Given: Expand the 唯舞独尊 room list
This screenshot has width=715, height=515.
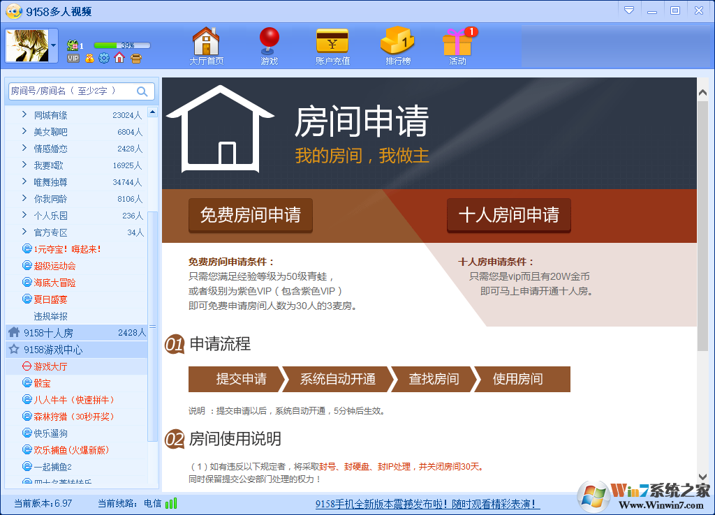Looking at the screenshot, I should click(x=43, y=181).
